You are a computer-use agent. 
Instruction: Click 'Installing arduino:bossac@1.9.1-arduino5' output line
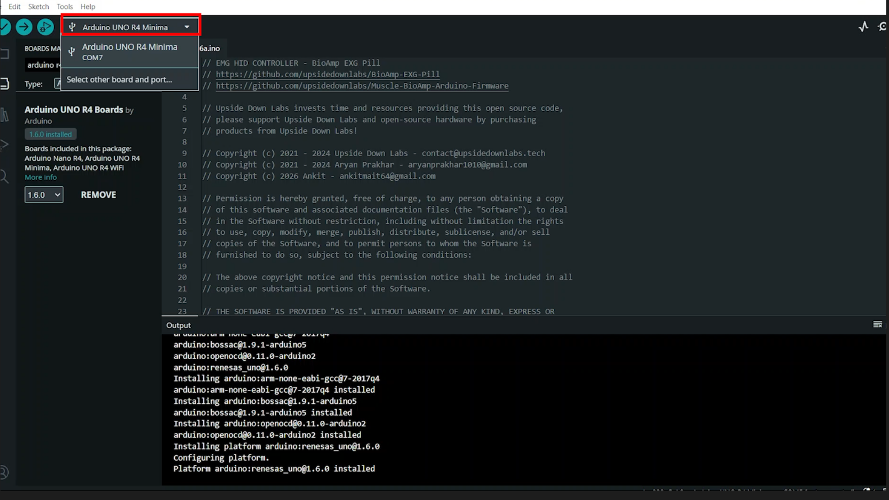click(x=265, y=401)
